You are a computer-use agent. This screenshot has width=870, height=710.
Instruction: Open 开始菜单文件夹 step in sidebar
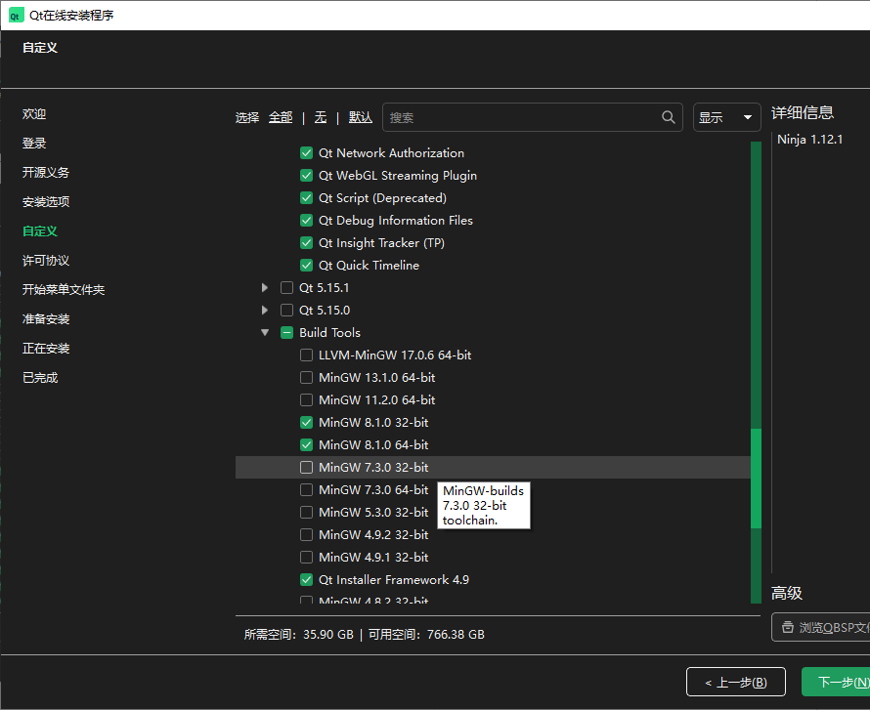click(64, 290)
